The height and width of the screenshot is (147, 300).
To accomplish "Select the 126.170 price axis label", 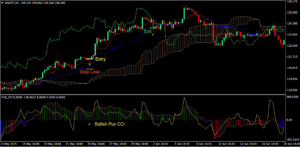I will point(292,1).
